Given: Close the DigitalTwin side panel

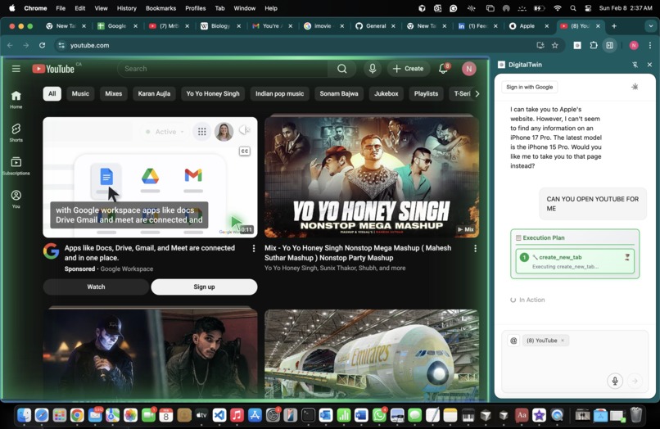Looking at the screenshot, I should pos(649,65).
